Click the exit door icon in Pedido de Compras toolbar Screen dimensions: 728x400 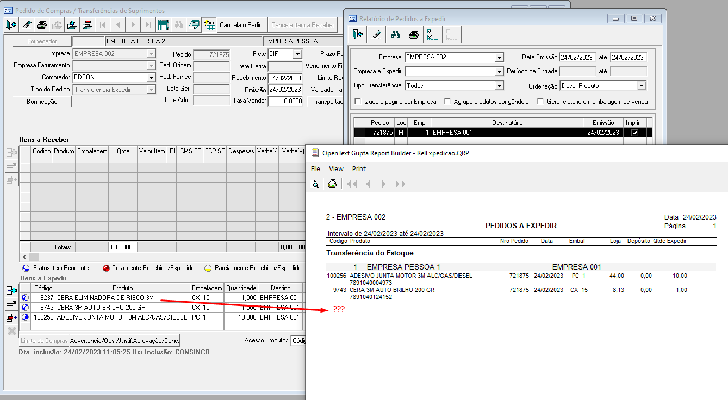click(x=11, y=25)
